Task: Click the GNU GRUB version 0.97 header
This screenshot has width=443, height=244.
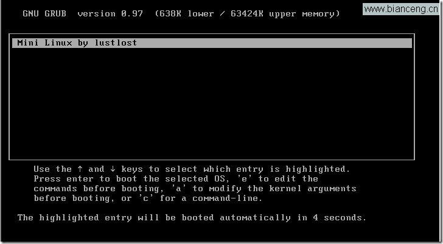Action: [x=83, y=13]
